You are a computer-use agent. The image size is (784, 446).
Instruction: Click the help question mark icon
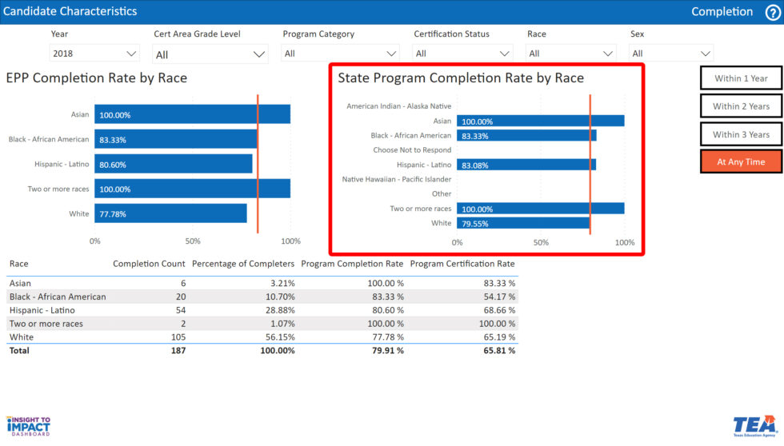click(772, 12)
